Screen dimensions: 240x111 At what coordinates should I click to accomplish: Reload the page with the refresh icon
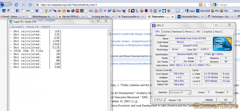[16, 5]
